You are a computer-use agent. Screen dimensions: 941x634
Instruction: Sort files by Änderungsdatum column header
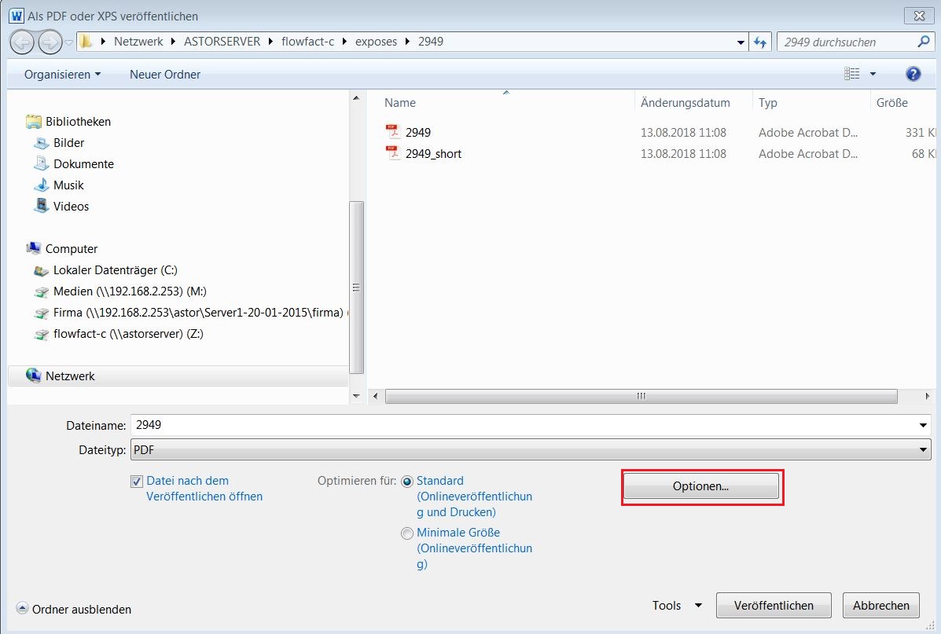tap(685, 103)
